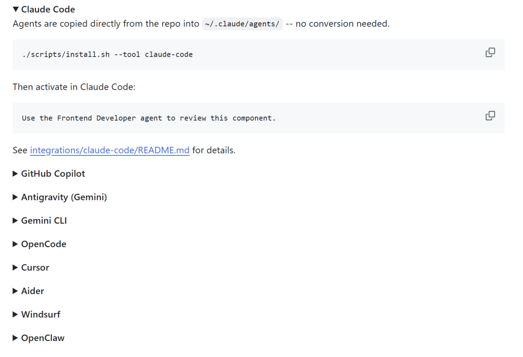The height and width of the screenshot is (357, 523).
Task: Copy the install.sh command to clipboard
Action: point(490,52)
